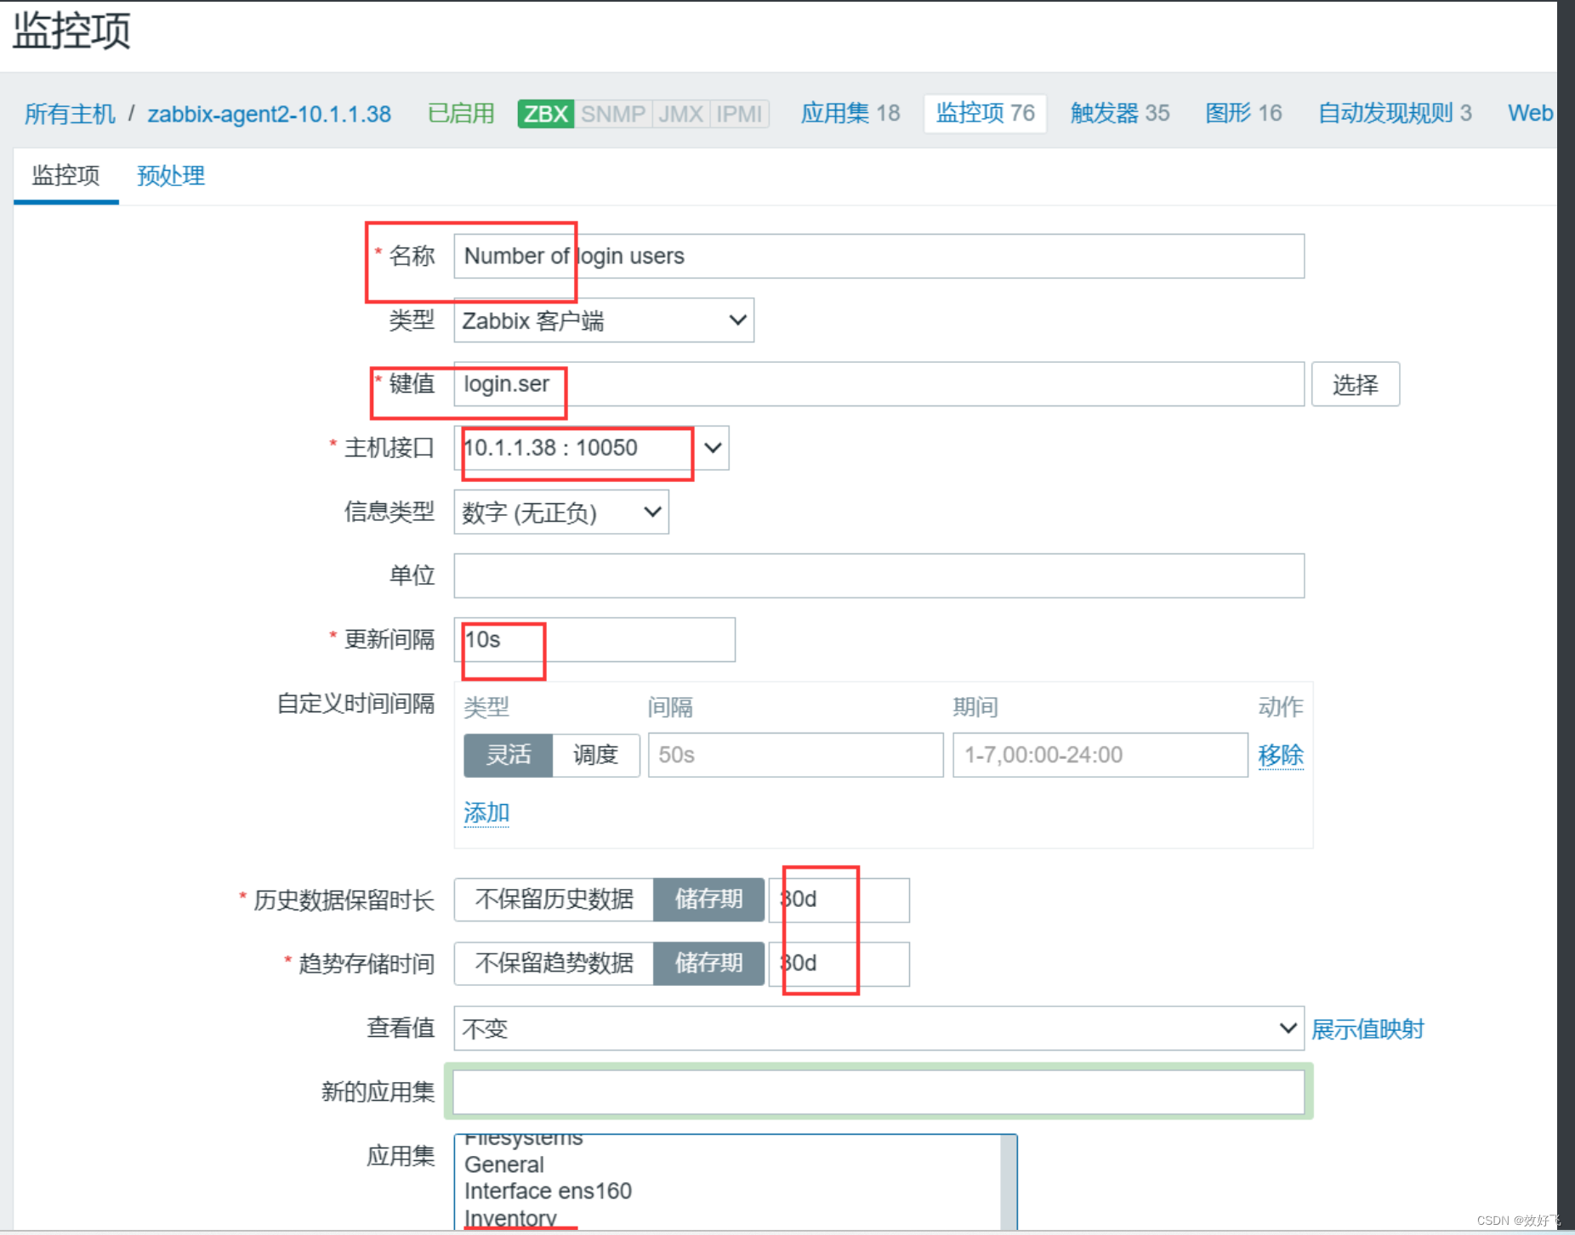The image size is (1575, 1235).
Task: Click the IPMI availability badge
Action: [x=738, y=113]
